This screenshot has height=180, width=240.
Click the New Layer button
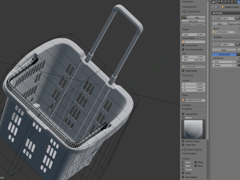click(193, 21)
